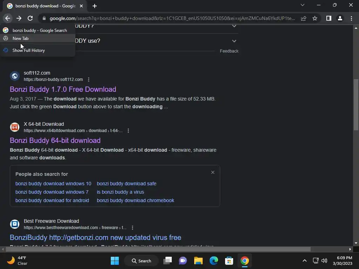Open the Chrome profile avatar icon
359x269 pixels.
tap(340, 18)
